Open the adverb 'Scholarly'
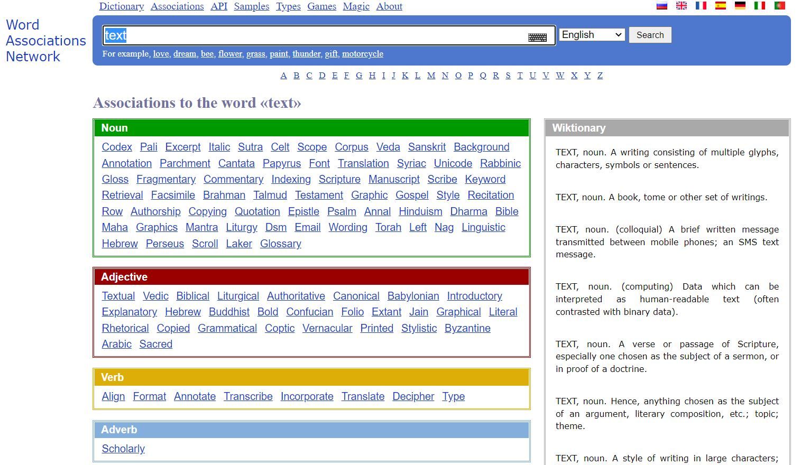This screenshot has height=465, width=801. coord(123,449)
